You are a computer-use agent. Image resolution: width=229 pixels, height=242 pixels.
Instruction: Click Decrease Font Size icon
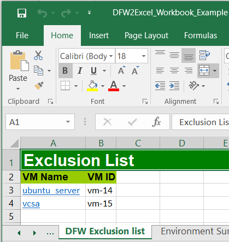point(136,70)
